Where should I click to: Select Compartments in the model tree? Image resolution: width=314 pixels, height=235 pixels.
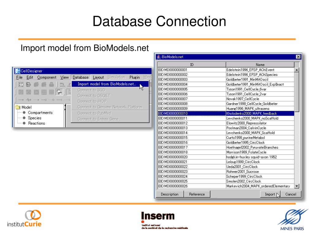(40, 113)
